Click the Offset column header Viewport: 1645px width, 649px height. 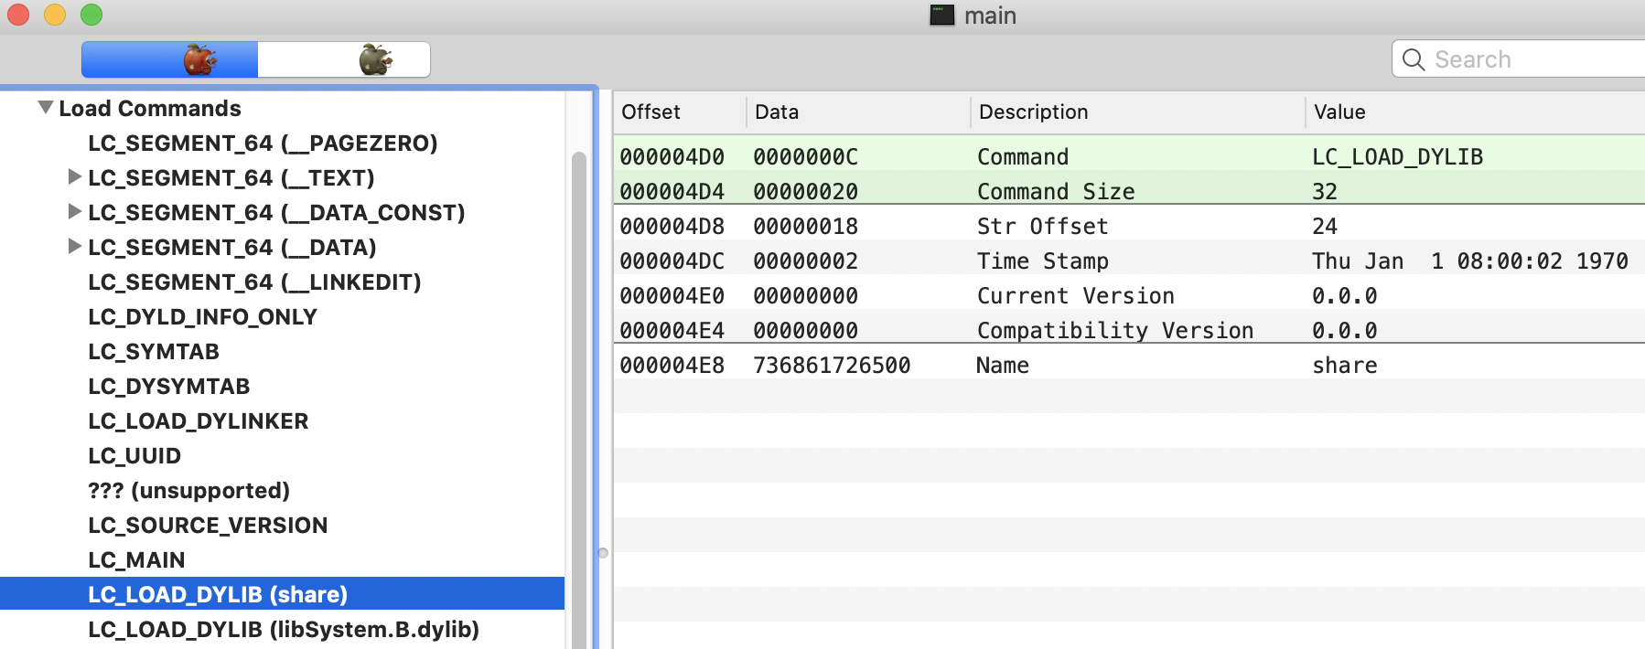point(650,112)
